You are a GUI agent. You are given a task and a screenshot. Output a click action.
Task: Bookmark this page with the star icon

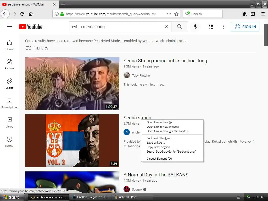176,14
